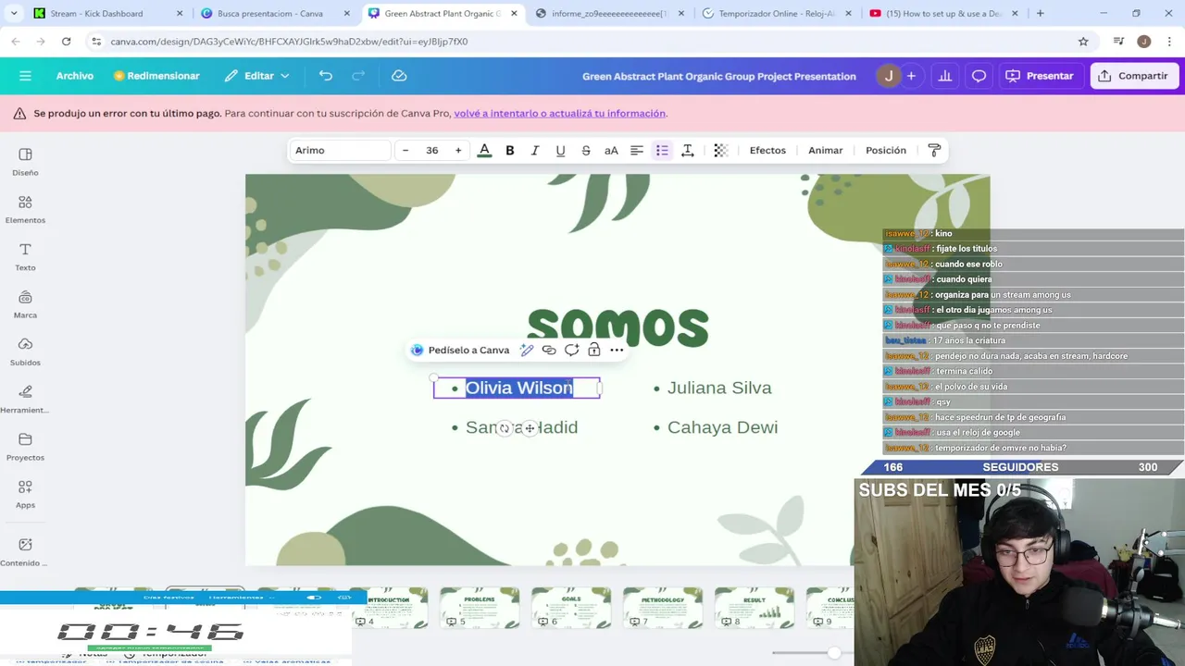Copy style with the paint roller icon
The height and width of the screenshot is (666, 1185).
(934, 150)
